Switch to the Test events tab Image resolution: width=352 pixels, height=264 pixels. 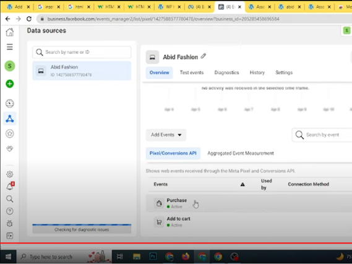point(192,72)
